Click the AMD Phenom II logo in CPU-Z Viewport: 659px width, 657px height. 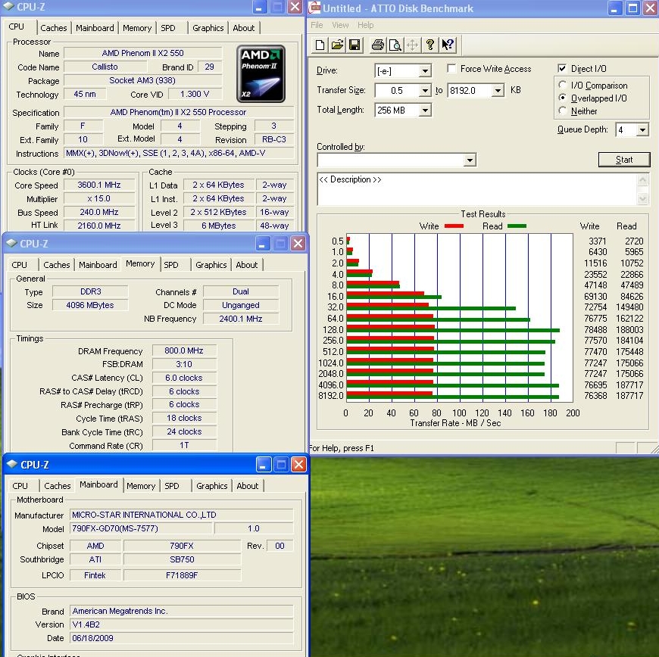click(x=261, y=74)
